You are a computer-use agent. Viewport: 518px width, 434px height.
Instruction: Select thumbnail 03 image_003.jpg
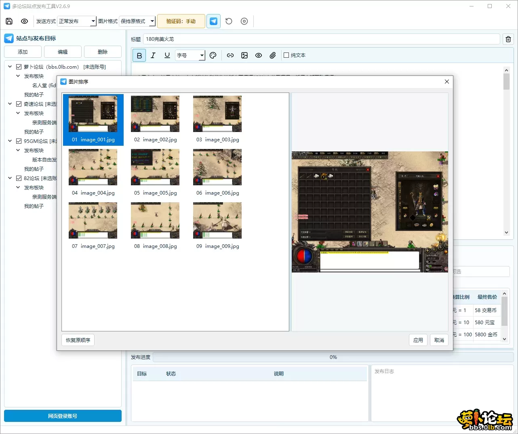click(217, 119)
